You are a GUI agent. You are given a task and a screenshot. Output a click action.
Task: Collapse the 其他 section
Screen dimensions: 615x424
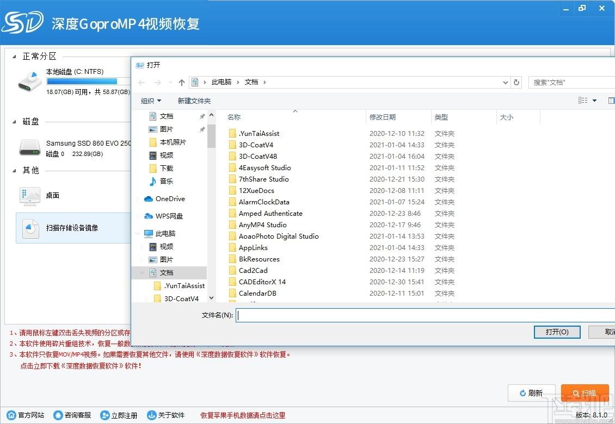click(x=14, y=171)
